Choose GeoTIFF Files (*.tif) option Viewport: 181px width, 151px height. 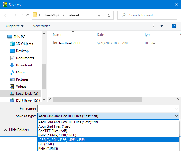(x=108, y=131)
